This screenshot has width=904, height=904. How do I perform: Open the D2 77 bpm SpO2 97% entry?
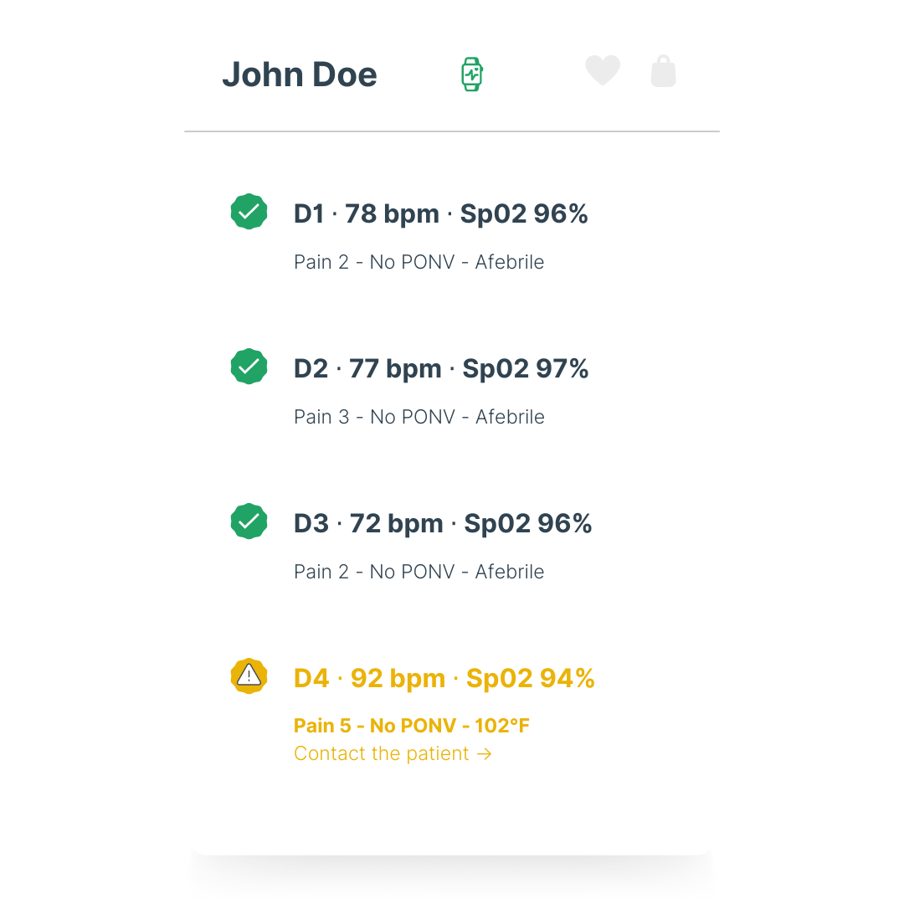[441, 369]
